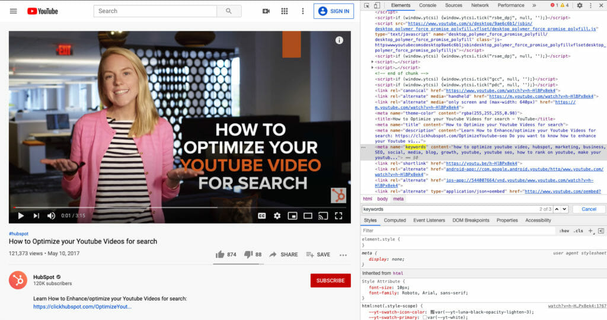Switch to the Elements tab
This screenshot has width=607, height=320.
pos(400,5)
